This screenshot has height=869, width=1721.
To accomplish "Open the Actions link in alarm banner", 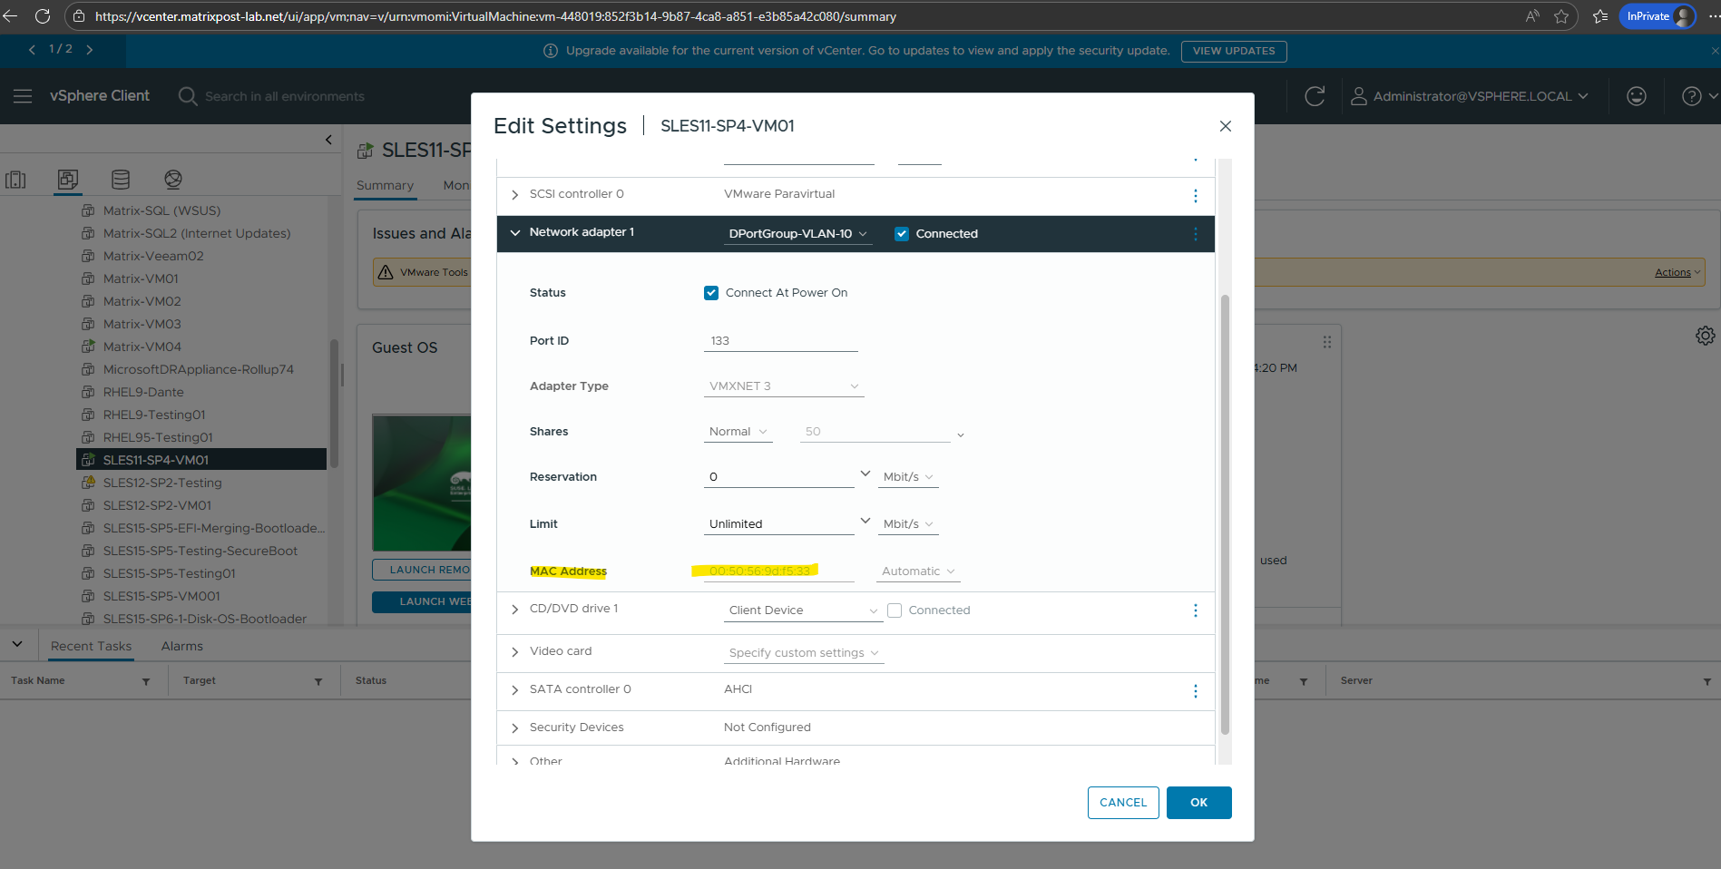I will 1677,272.
